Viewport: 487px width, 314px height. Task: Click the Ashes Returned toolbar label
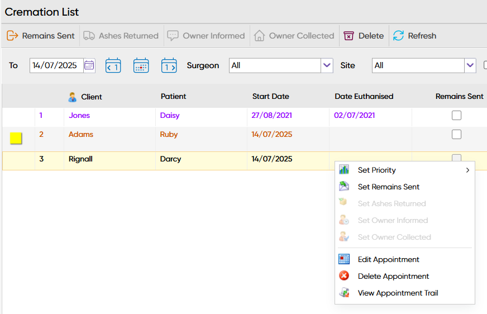point(128,36)
